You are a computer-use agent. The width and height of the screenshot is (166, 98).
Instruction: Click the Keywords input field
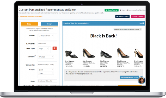[47, 43]
